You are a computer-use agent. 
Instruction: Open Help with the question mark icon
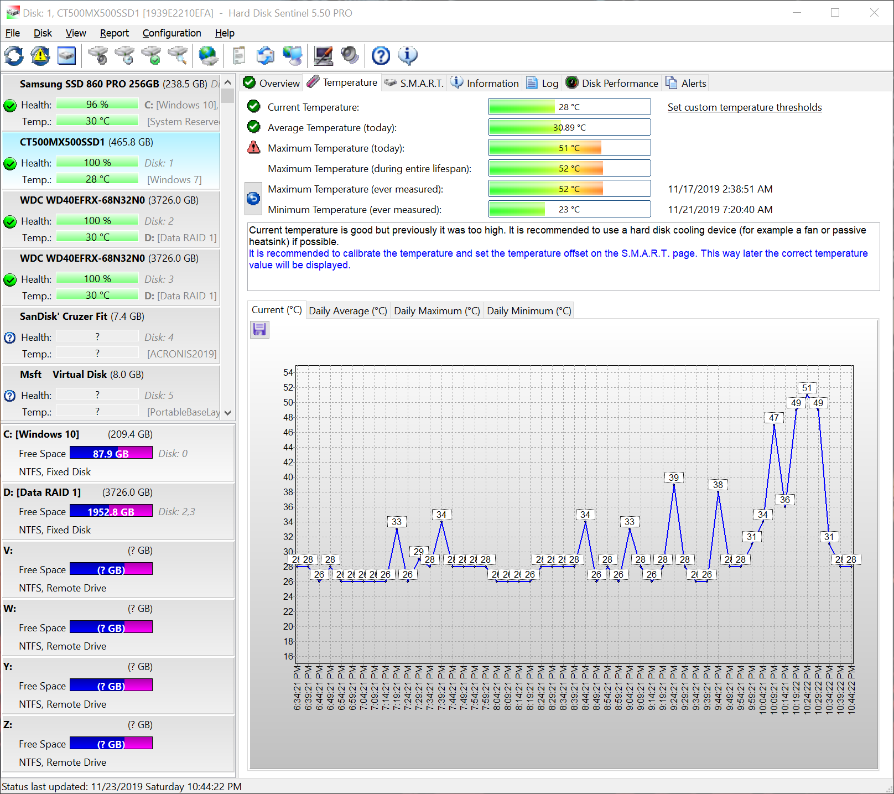[381, 55]
